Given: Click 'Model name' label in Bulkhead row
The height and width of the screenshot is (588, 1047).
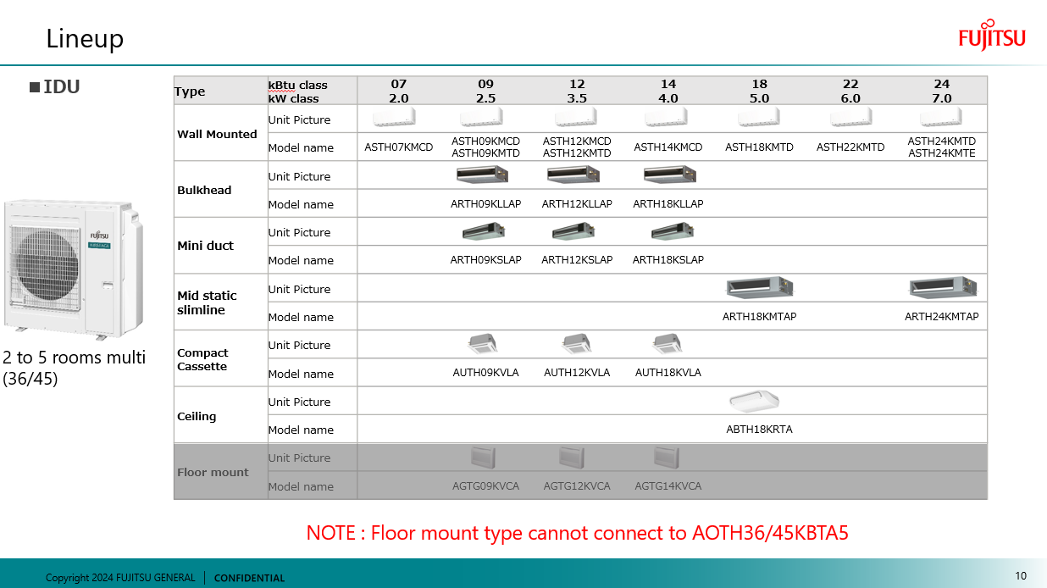Looking at the screenshot, I should pos(301,204).
